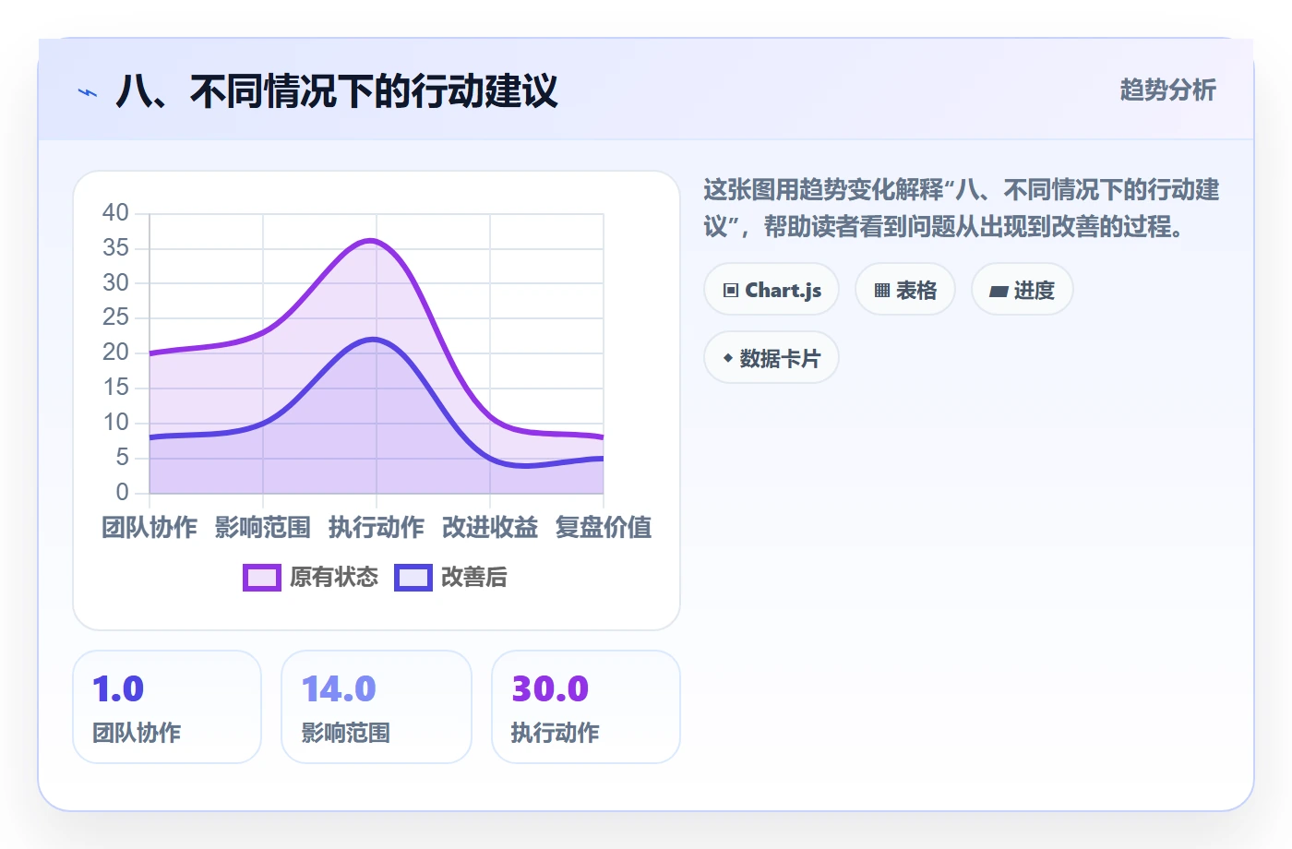Select the 数据卡片 tag
Screen dimensions: 1292x849
(x=772, y=358)
